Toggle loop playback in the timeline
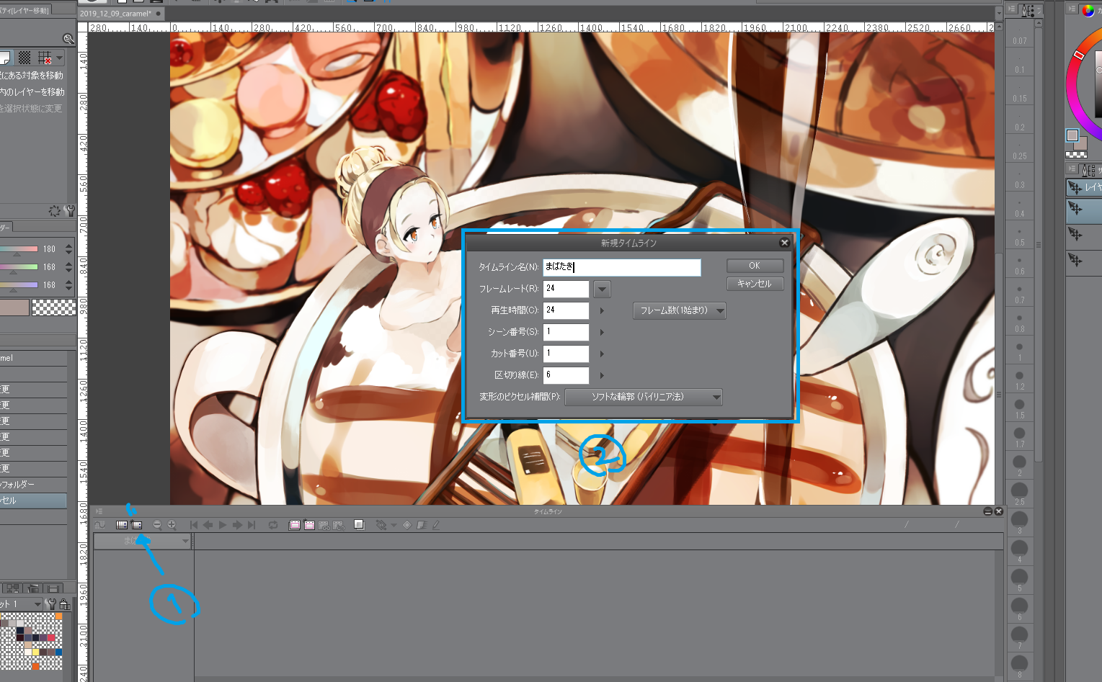The width and height of the screenshot is (1102, 682). coord(273,525)
